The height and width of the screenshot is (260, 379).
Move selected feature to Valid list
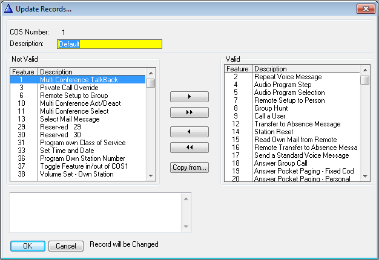pos(189,97)
